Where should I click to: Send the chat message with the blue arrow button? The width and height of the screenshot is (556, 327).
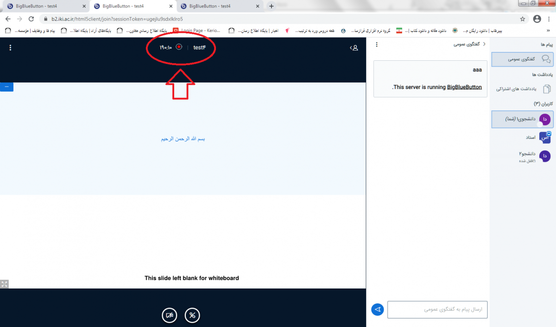[378, 309]
